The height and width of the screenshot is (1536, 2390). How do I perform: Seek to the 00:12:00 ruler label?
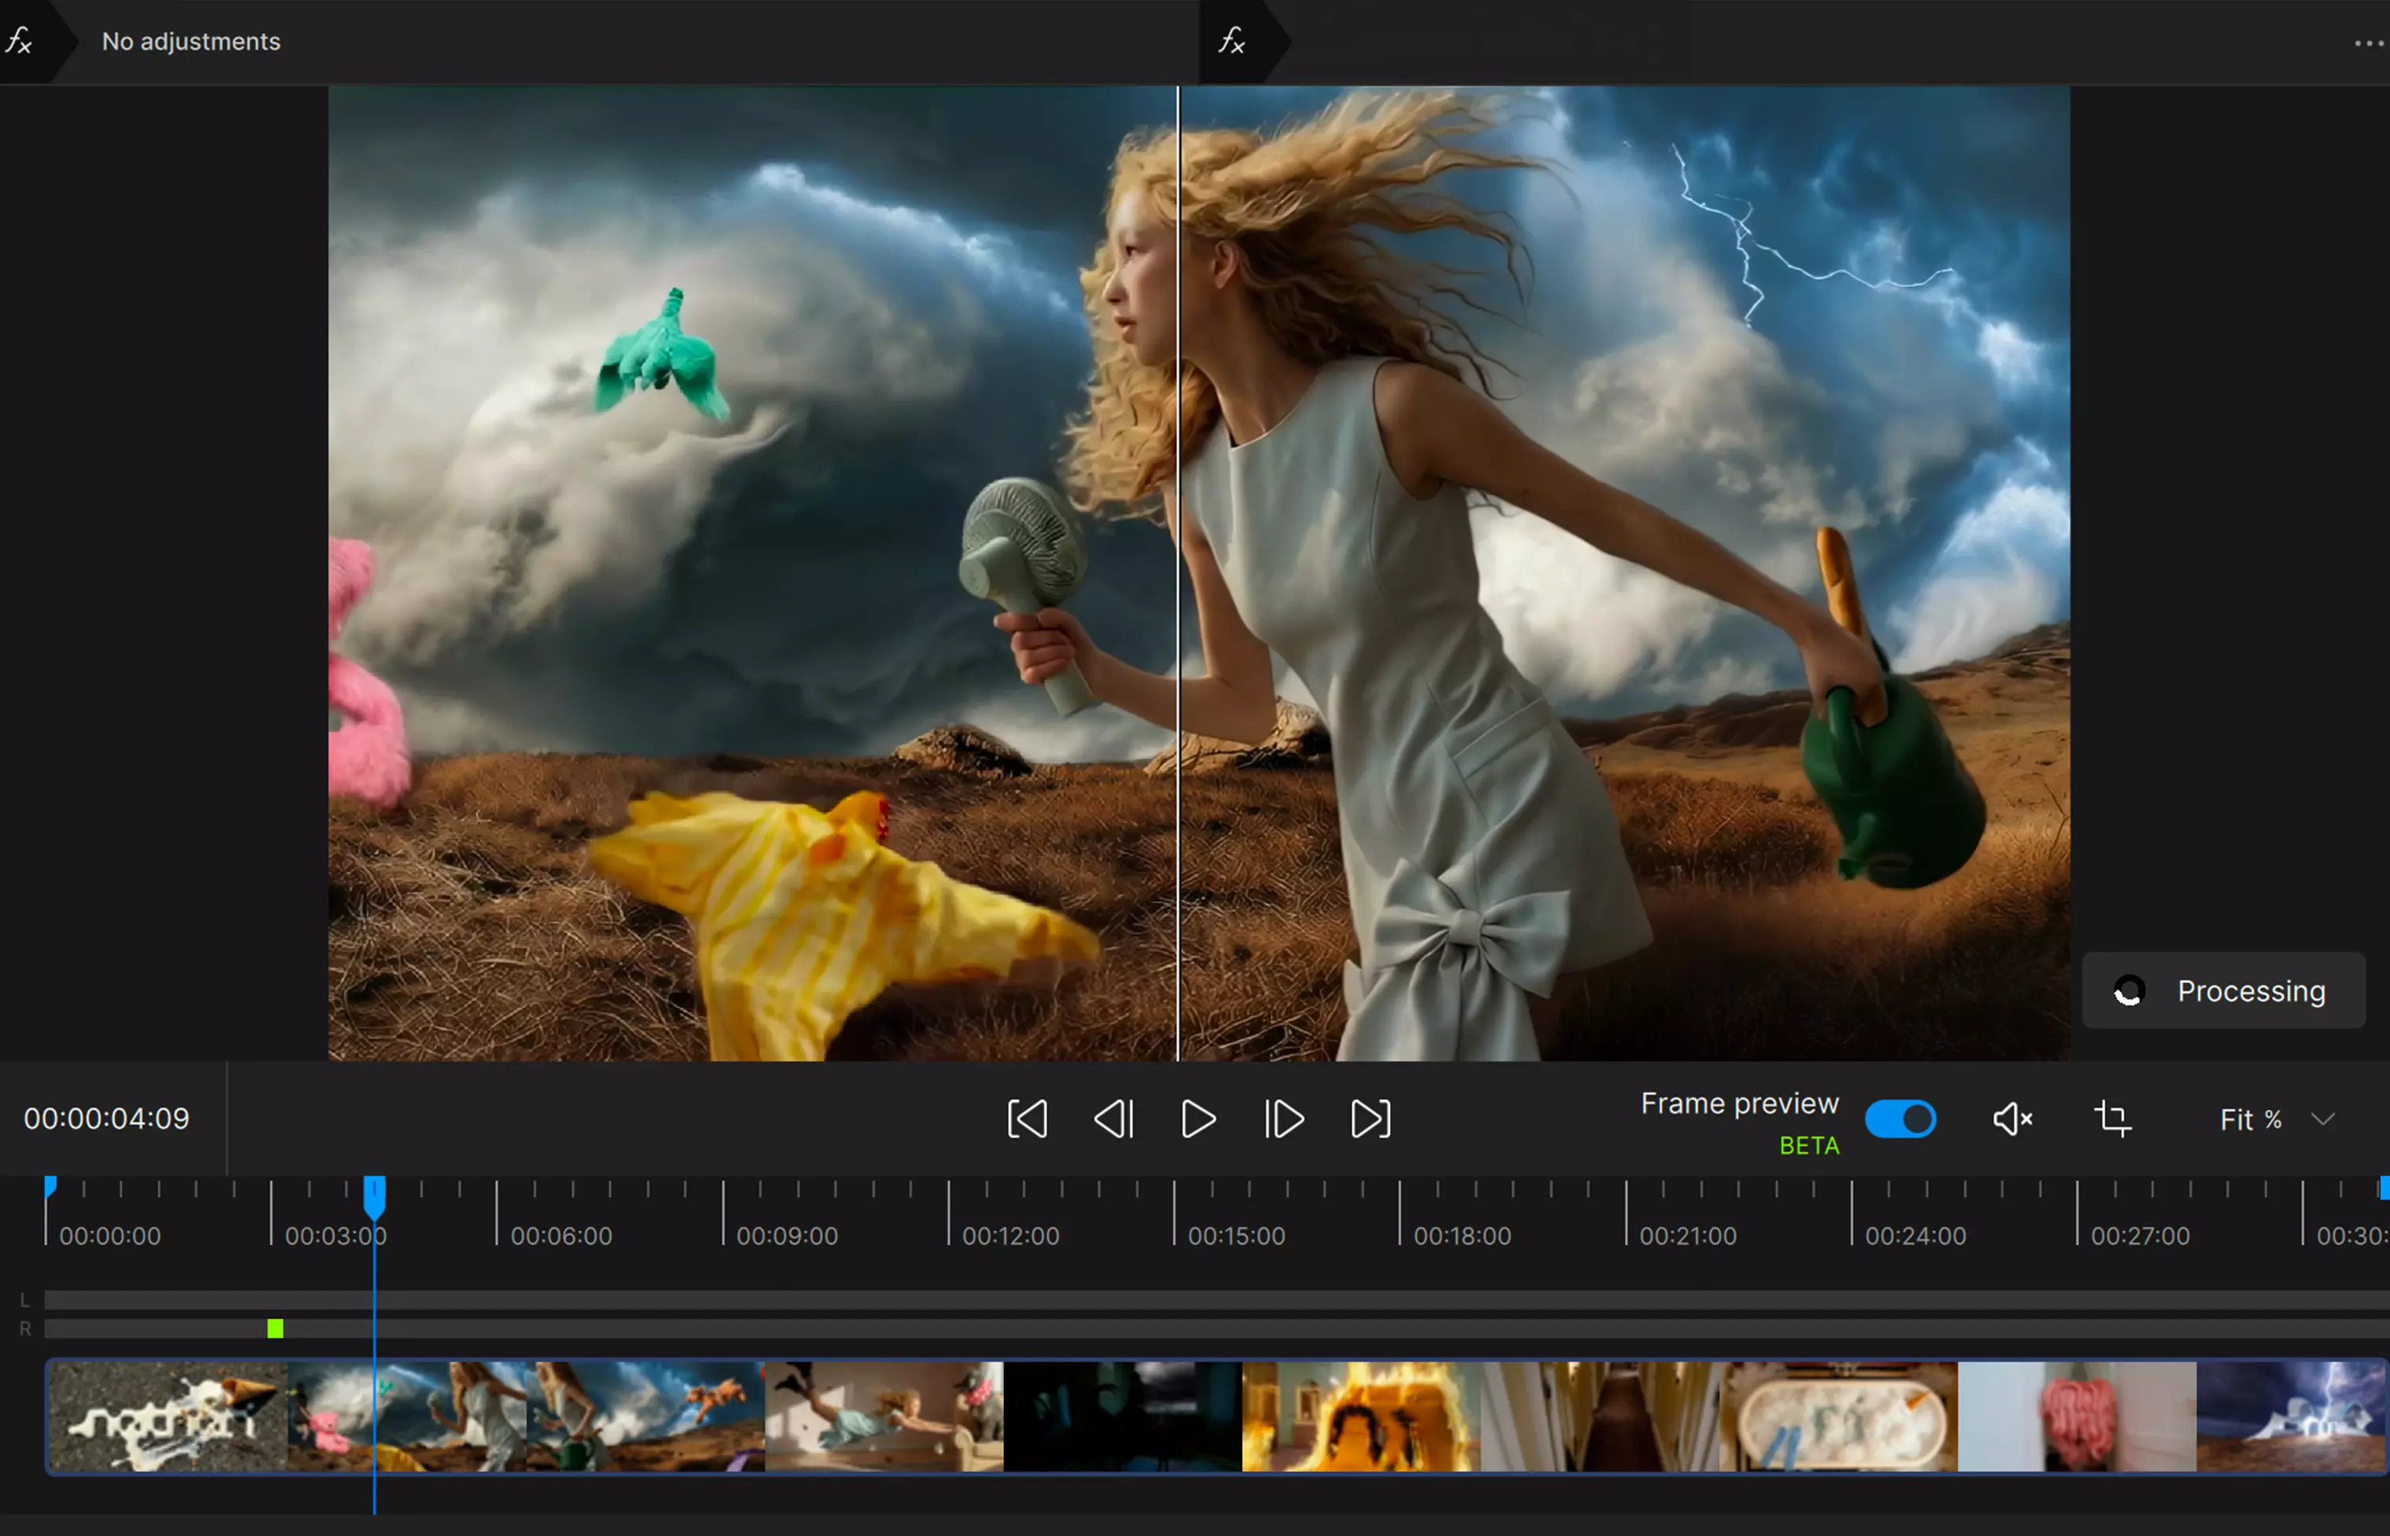[x=1010, y=1236]
